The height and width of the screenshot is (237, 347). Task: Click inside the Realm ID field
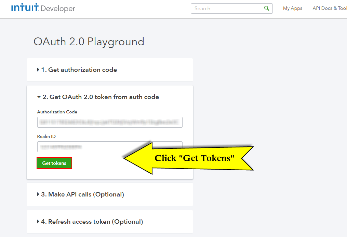110,147
